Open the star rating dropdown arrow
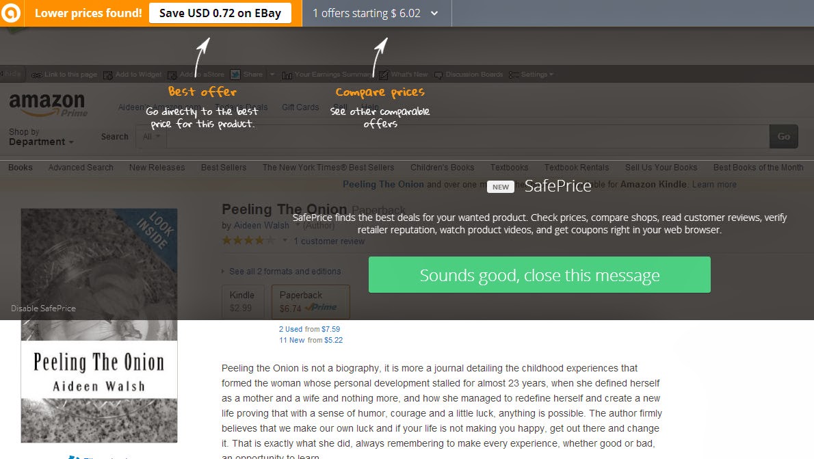This screenshot has height=459, width=814. coord(285,240)
